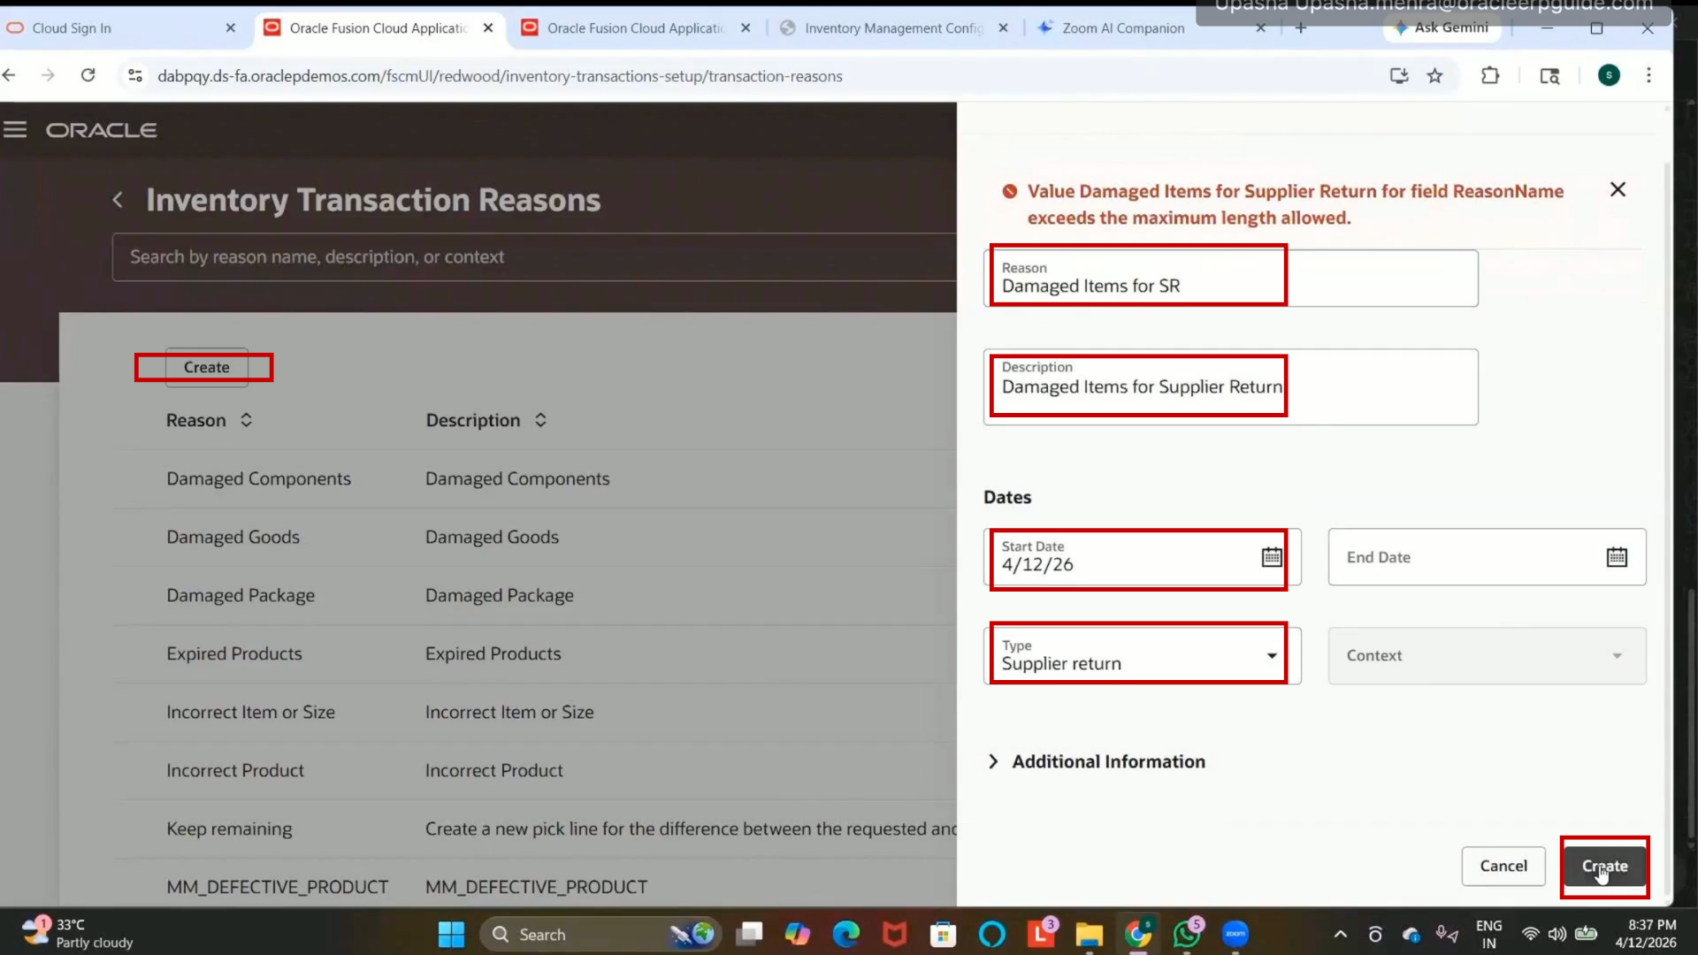Install the app from the address bar
1698x955 pixels.
pos(1398,76)
